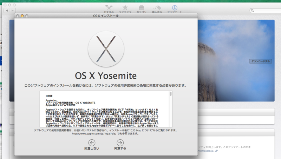Click the ダウンロード済み button on banner
This screenshot has height=159, width=281.
pyautogui.click(x=260, y=61)
